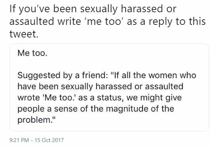
Task: Click the word 'tweet.' ending the main post
Action: pos(24,34)
